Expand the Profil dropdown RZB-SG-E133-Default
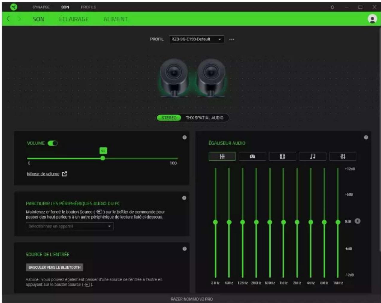This screenshot has width=381, height=303. (197, 39)
